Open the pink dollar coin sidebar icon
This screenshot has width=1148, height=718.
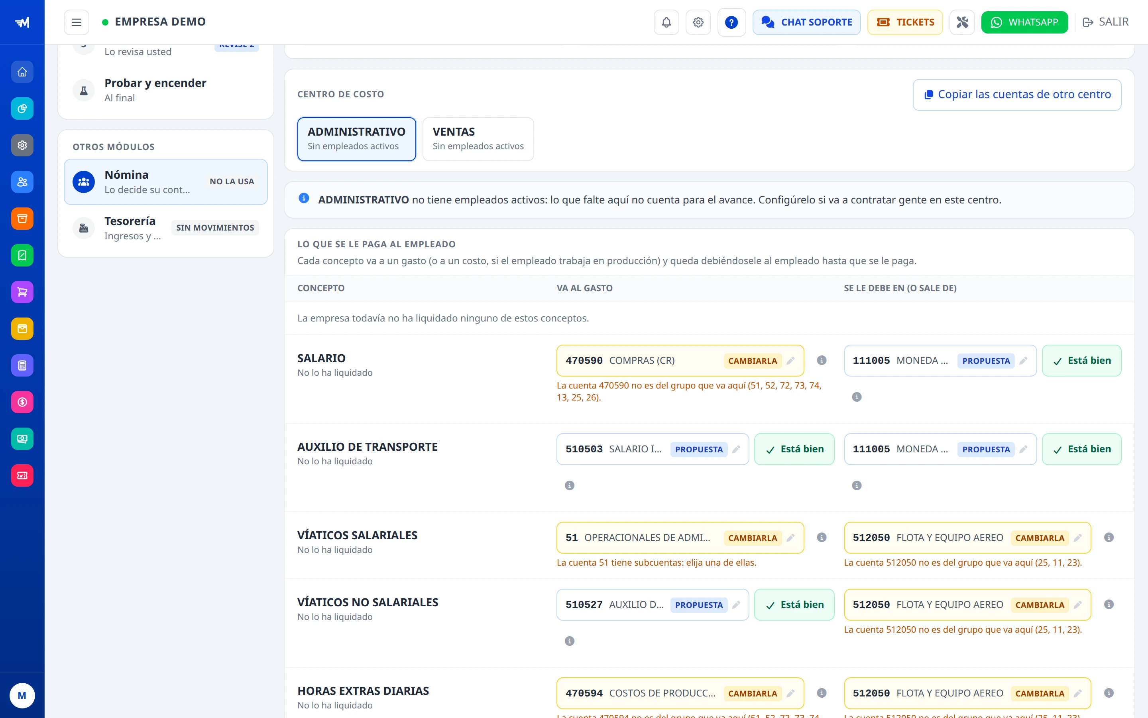[x=22, y=402]
